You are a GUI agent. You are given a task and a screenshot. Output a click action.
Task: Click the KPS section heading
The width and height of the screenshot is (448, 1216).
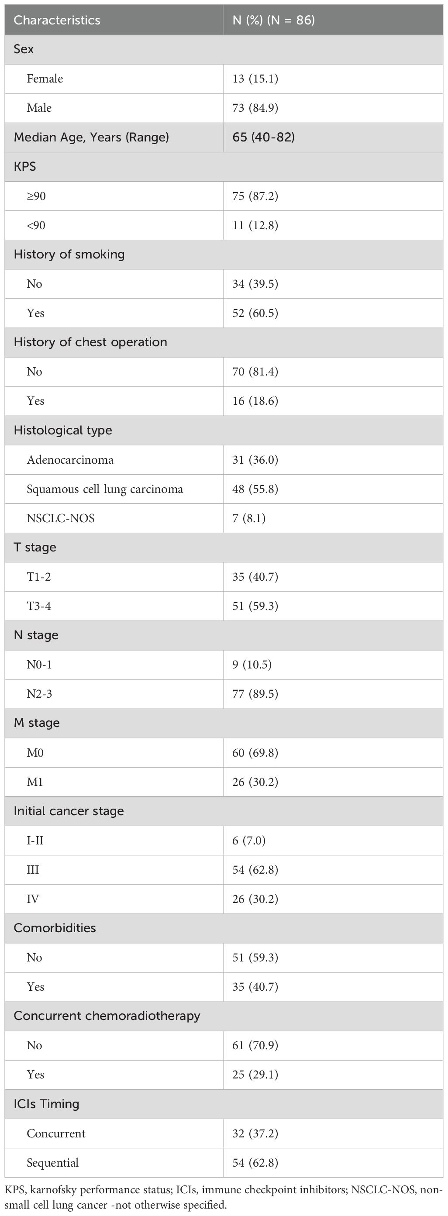(25, 167)
